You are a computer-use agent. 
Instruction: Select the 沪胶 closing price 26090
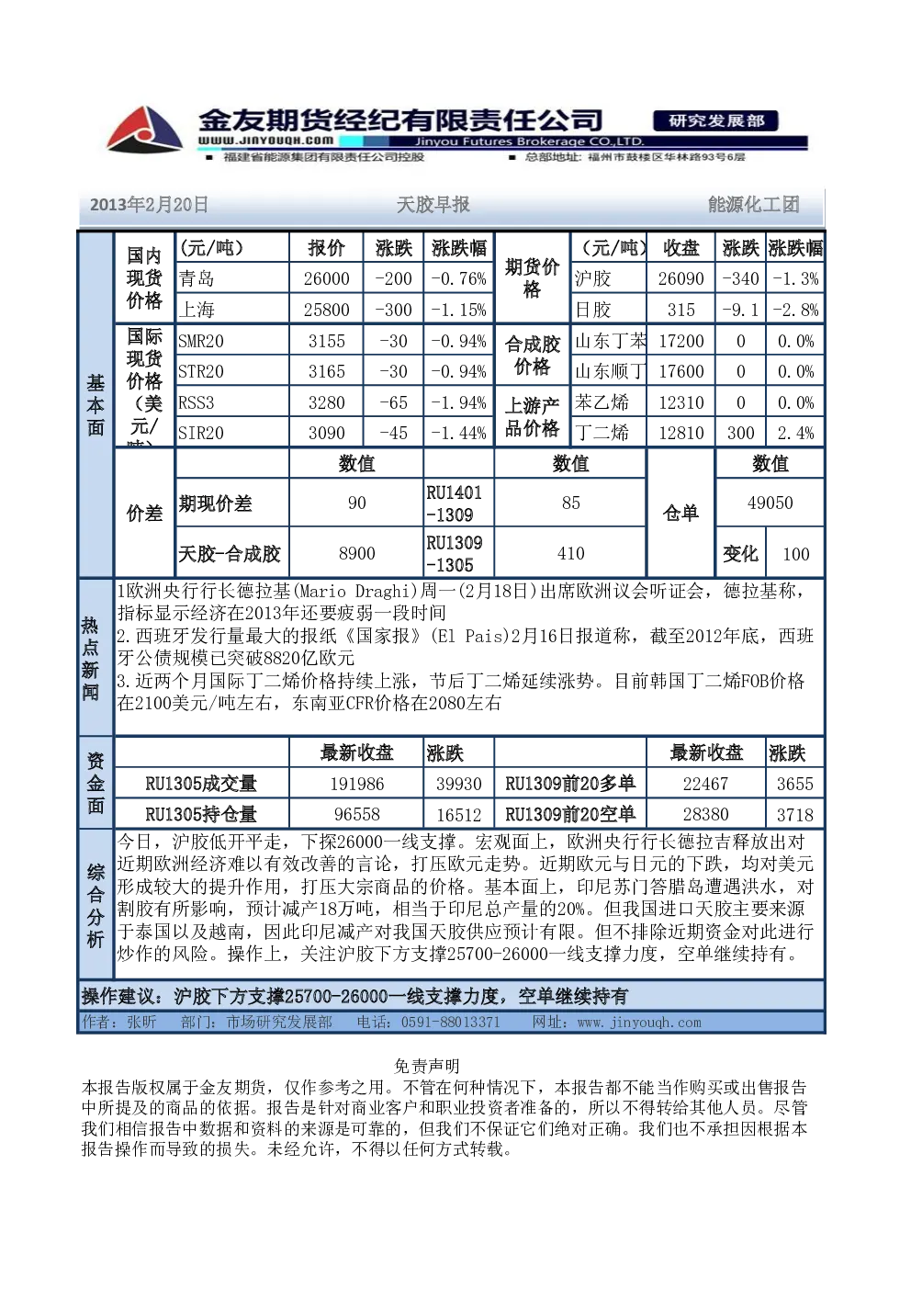pos(680,278)
